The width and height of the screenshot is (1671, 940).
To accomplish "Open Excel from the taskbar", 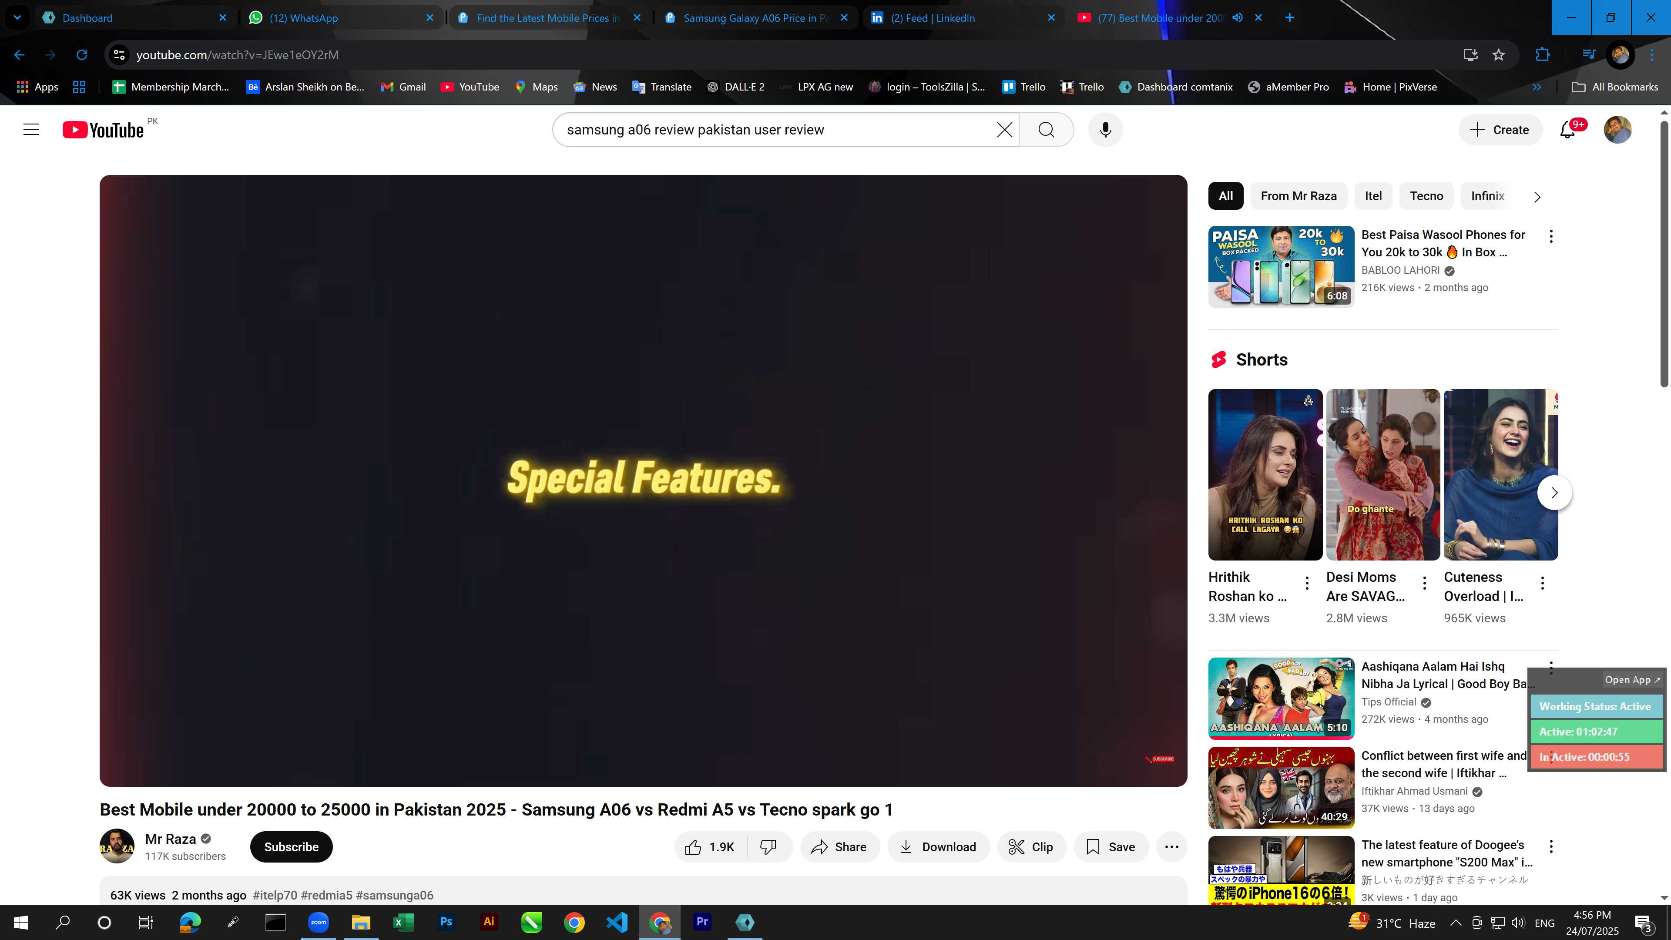I will pyautogui.click(x=403, y=922).
